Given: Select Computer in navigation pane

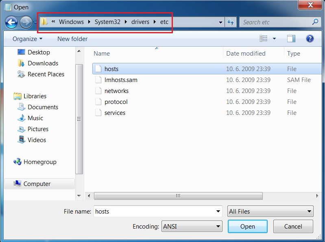Looking at the screenshot, I should coord(39,184).
